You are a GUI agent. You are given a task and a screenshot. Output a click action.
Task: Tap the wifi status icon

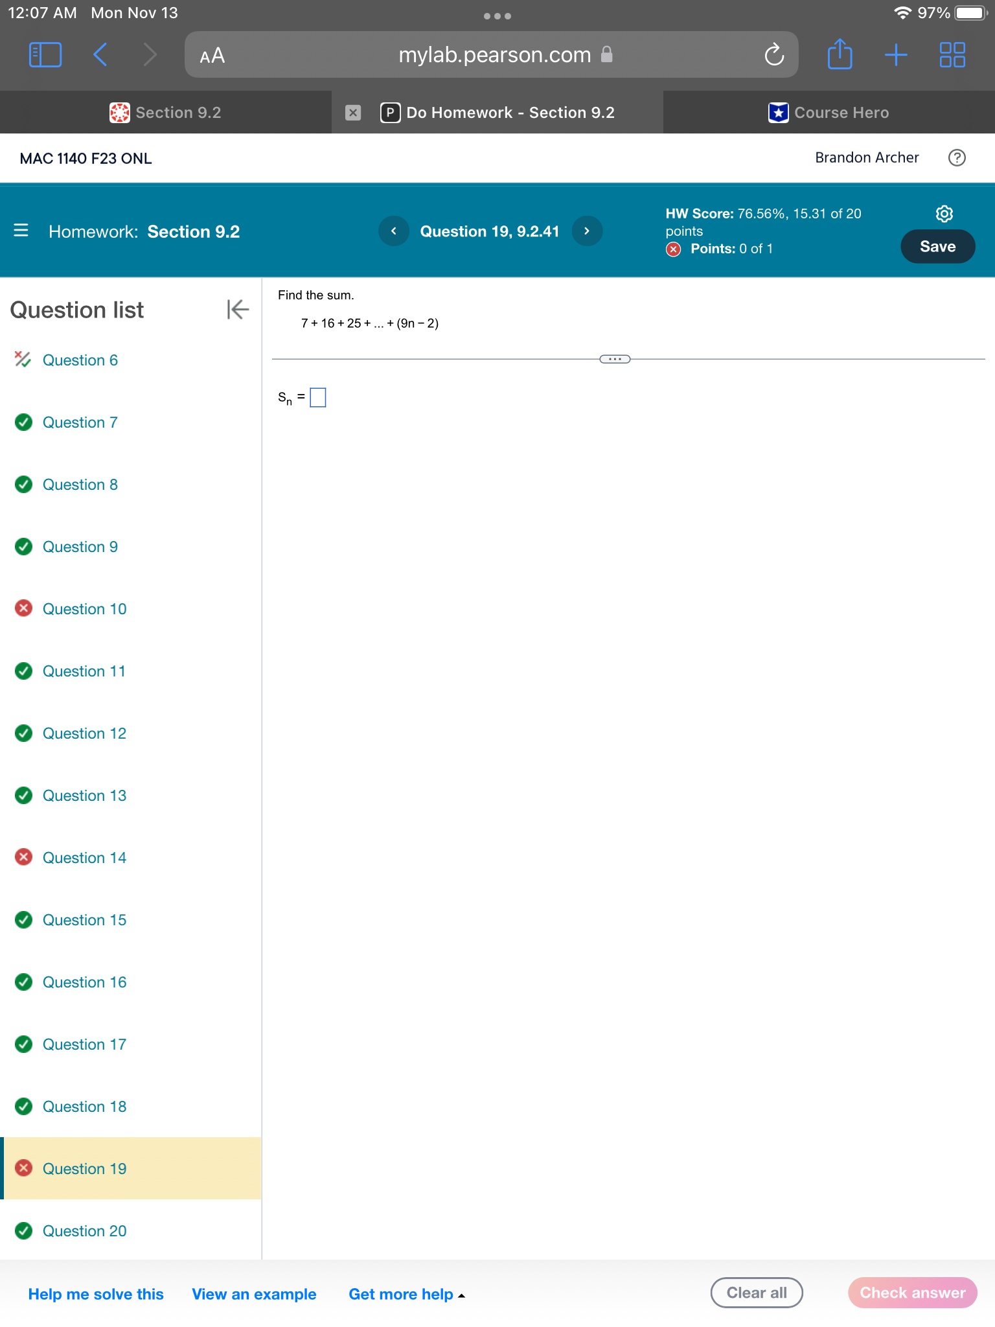point(902,13)
